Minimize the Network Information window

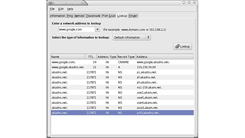click(x=184, y=3)
